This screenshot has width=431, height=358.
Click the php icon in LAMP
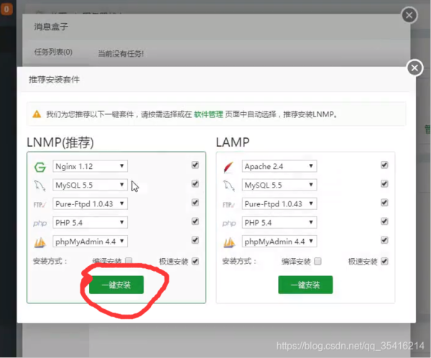pos(229,223)
